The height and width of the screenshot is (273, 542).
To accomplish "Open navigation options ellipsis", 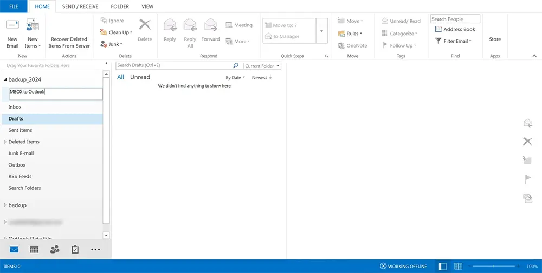I will 95,250.
